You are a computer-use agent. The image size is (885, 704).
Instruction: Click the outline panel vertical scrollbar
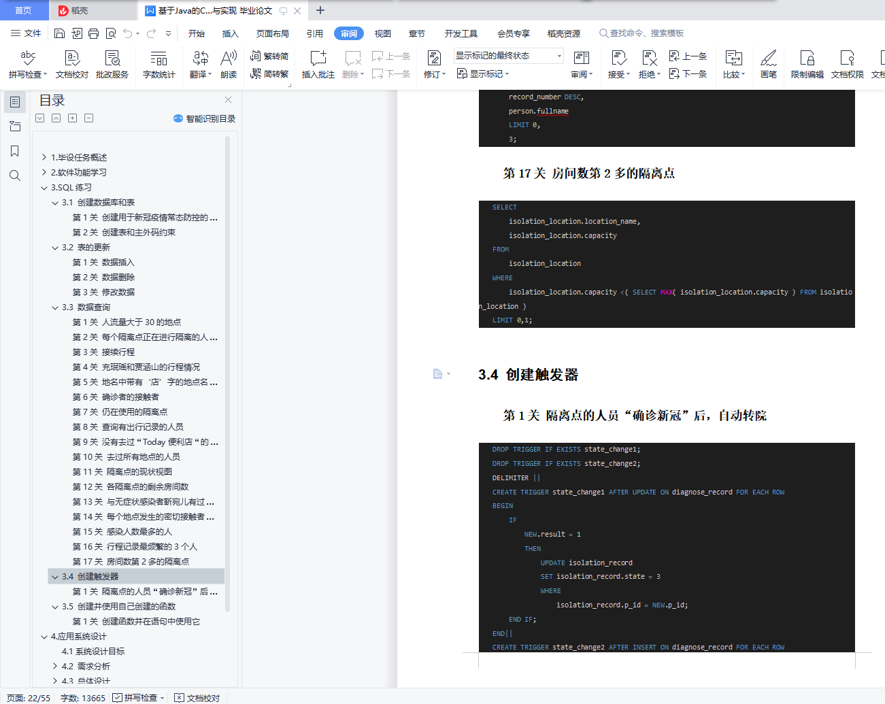pyautogui.click(x=227, y=374)
